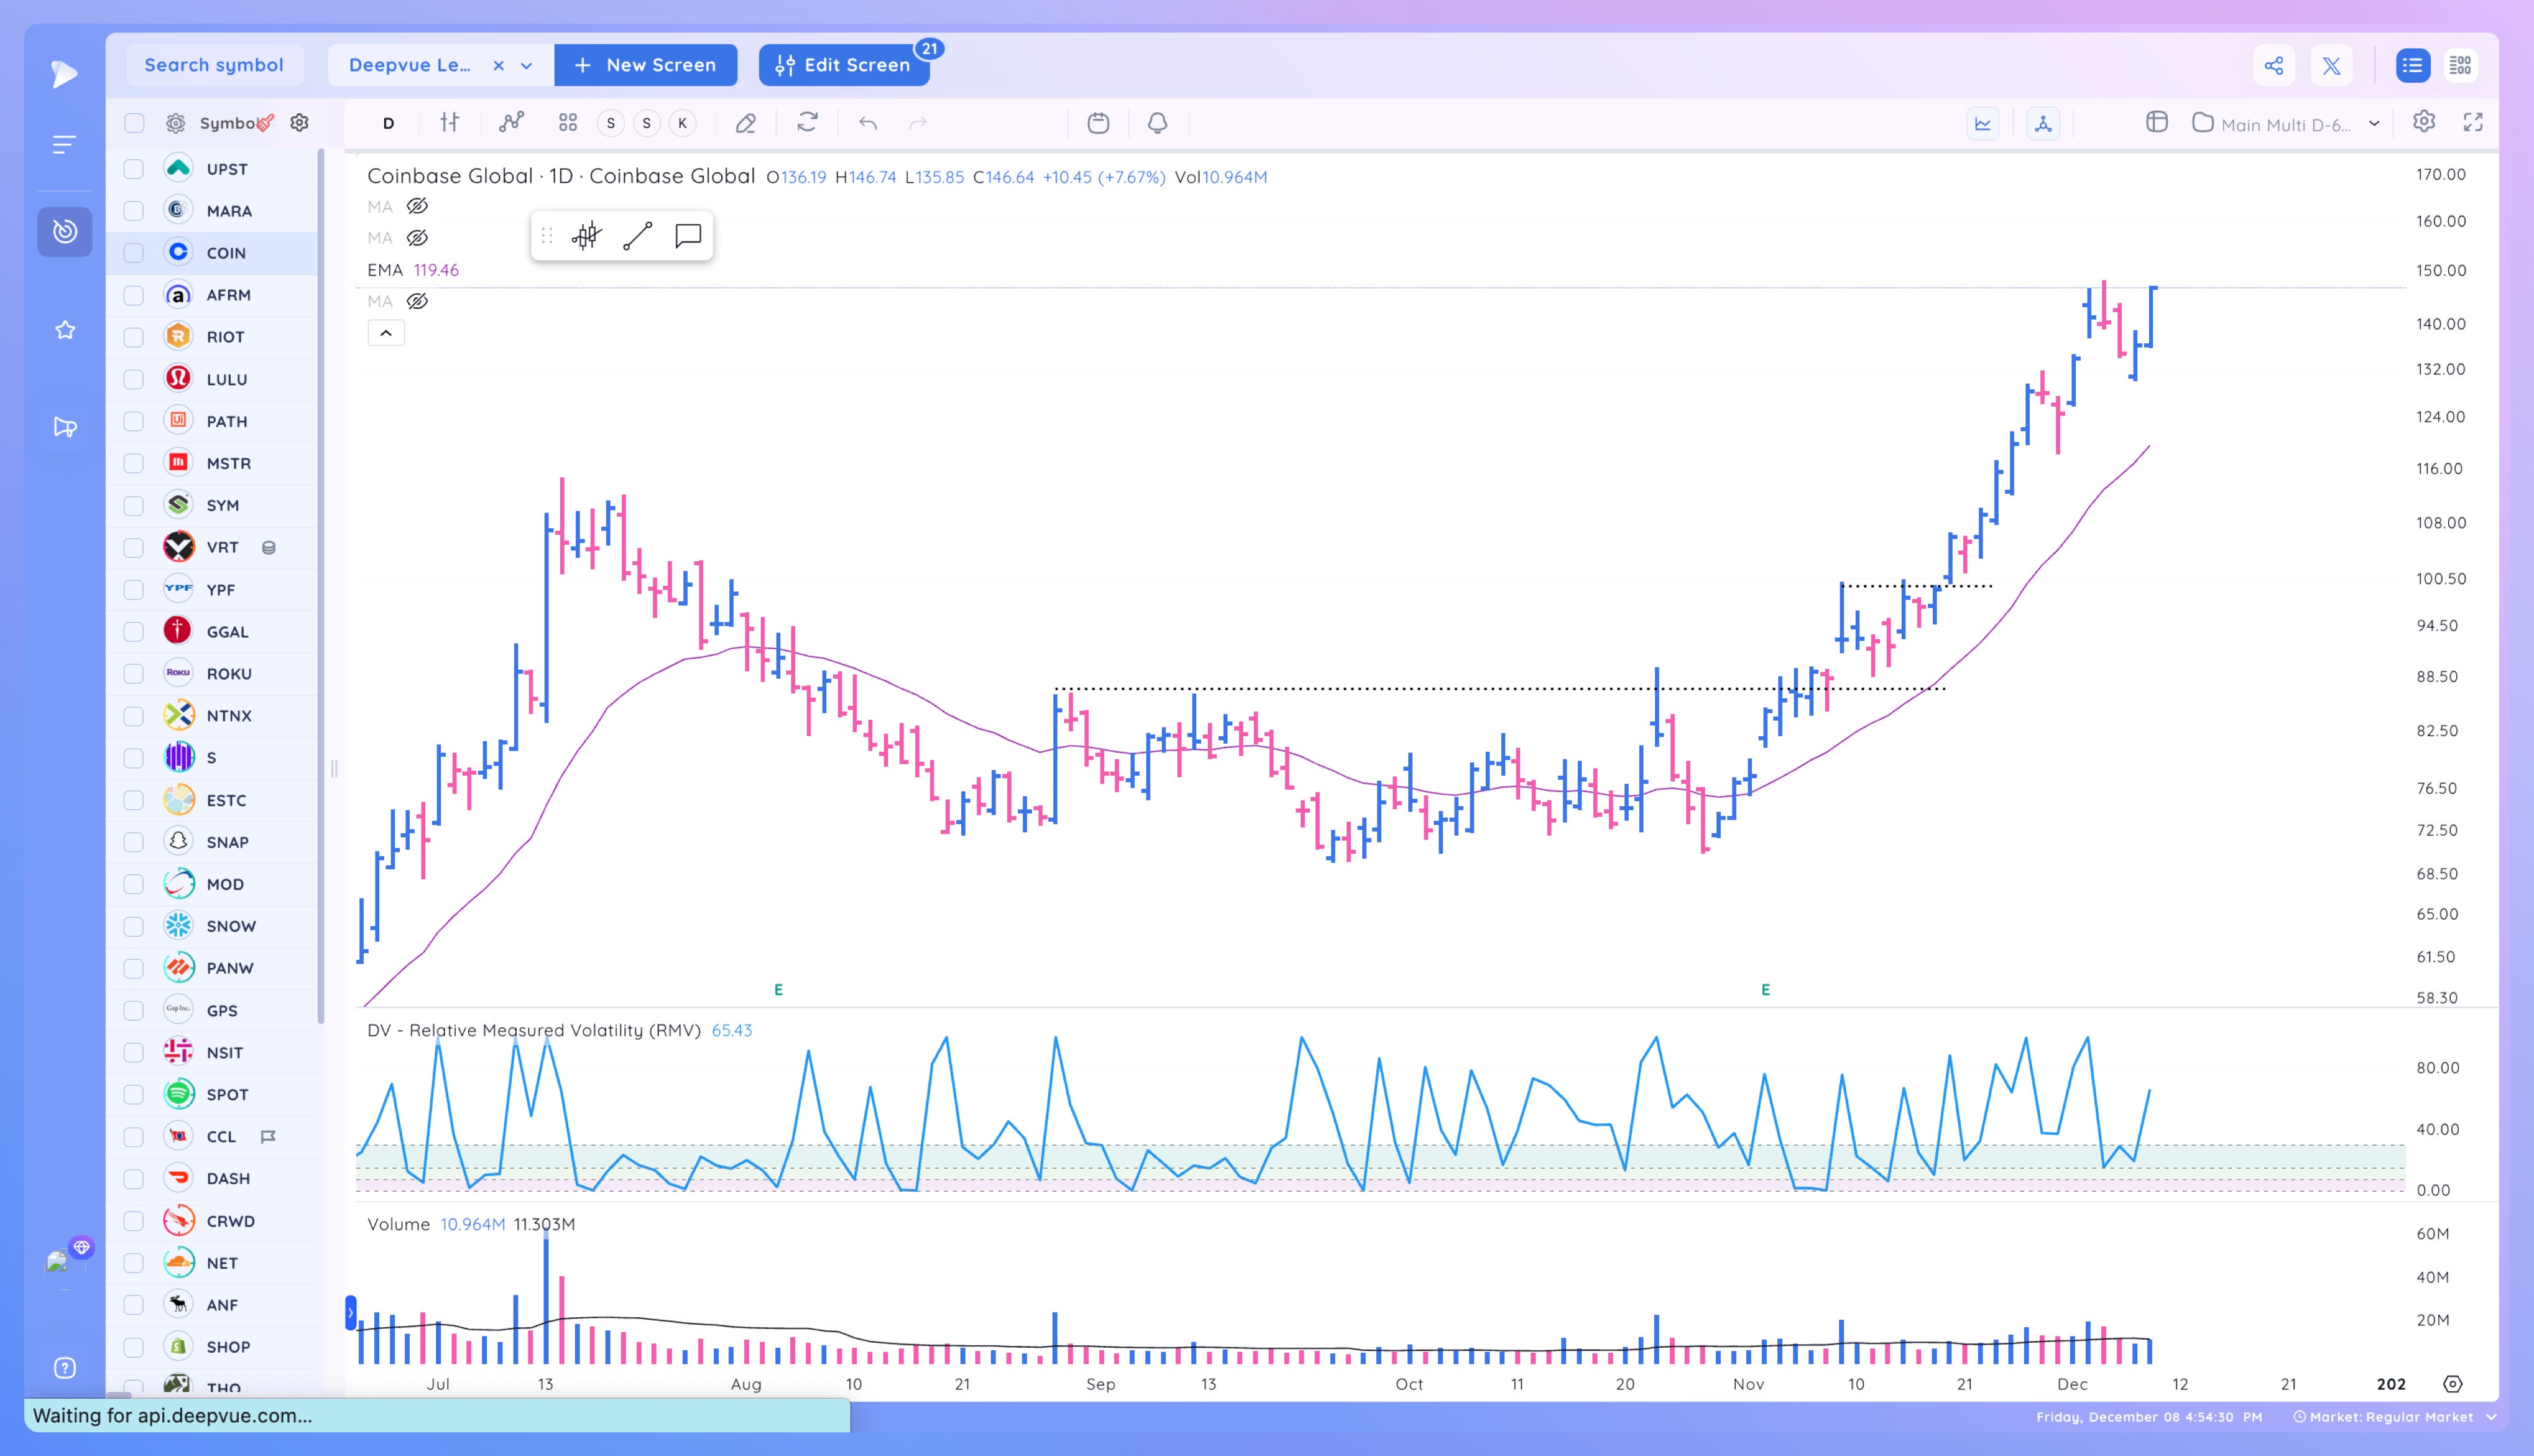
Task: Expand Market: Regular Market dropdown
Action: point(2491,1417)
